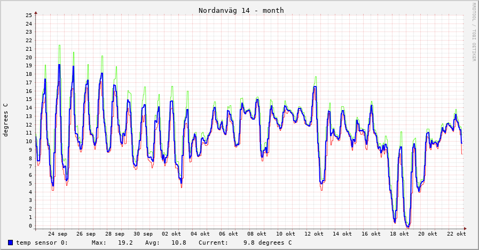Select the 18 okt date label
Screen dimensions: 479x250
point(399,233)
